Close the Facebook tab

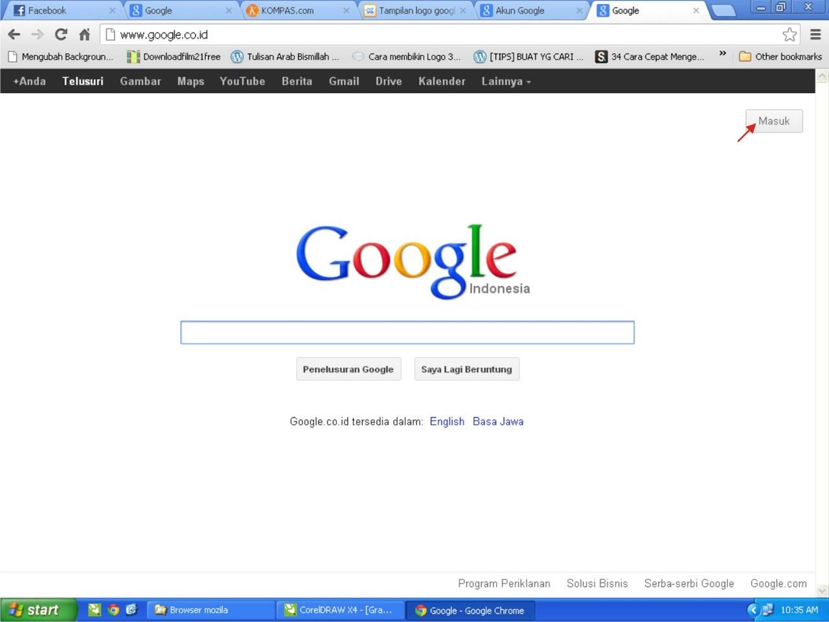(x=112, y=10)
